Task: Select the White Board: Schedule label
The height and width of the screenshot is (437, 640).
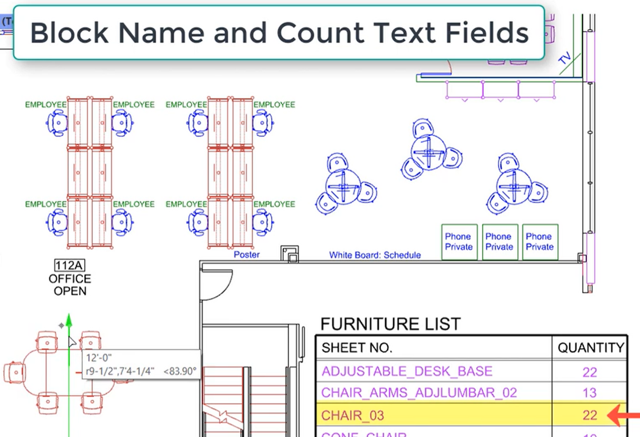Action: pyautogui.click(x=375, y=255)
